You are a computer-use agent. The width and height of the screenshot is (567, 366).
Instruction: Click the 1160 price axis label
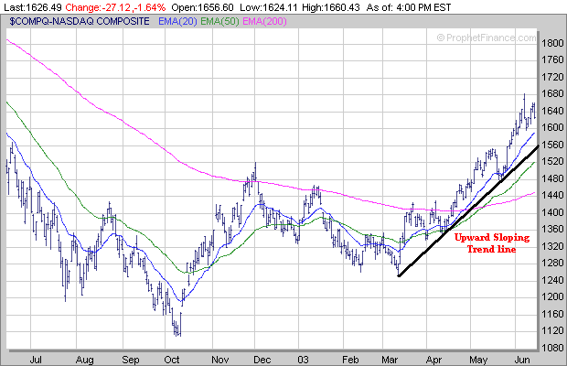pos(552,314)
